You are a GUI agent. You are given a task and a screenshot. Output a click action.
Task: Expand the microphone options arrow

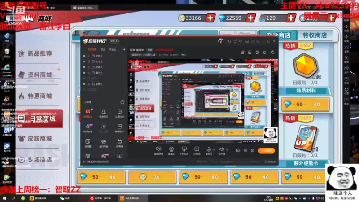[214, 150]
